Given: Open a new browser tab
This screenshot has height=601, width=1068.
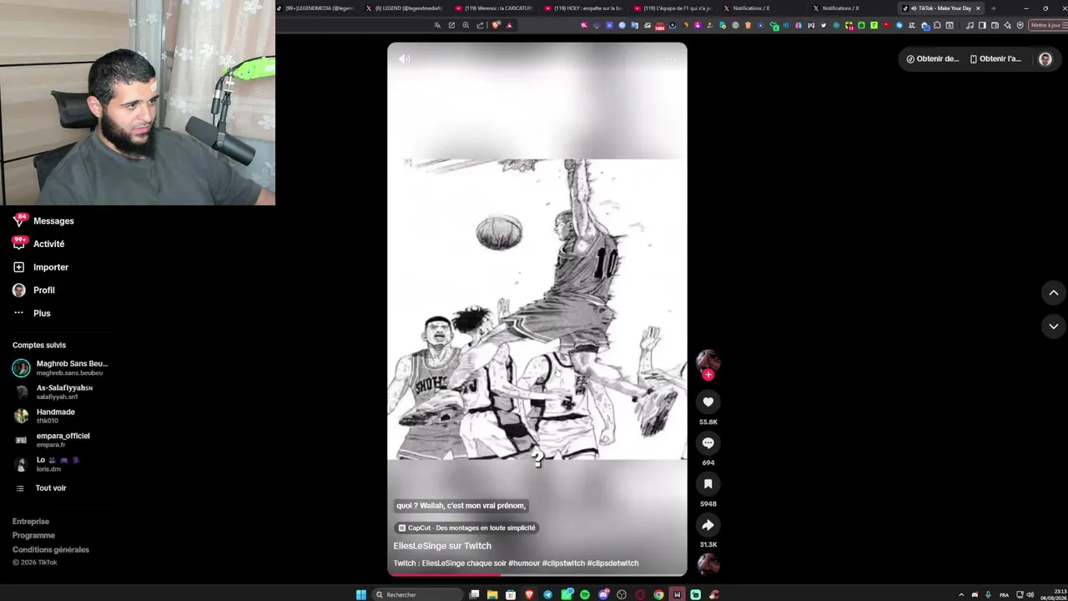Looking at the screenshot, I should click(x=993, y=8).
